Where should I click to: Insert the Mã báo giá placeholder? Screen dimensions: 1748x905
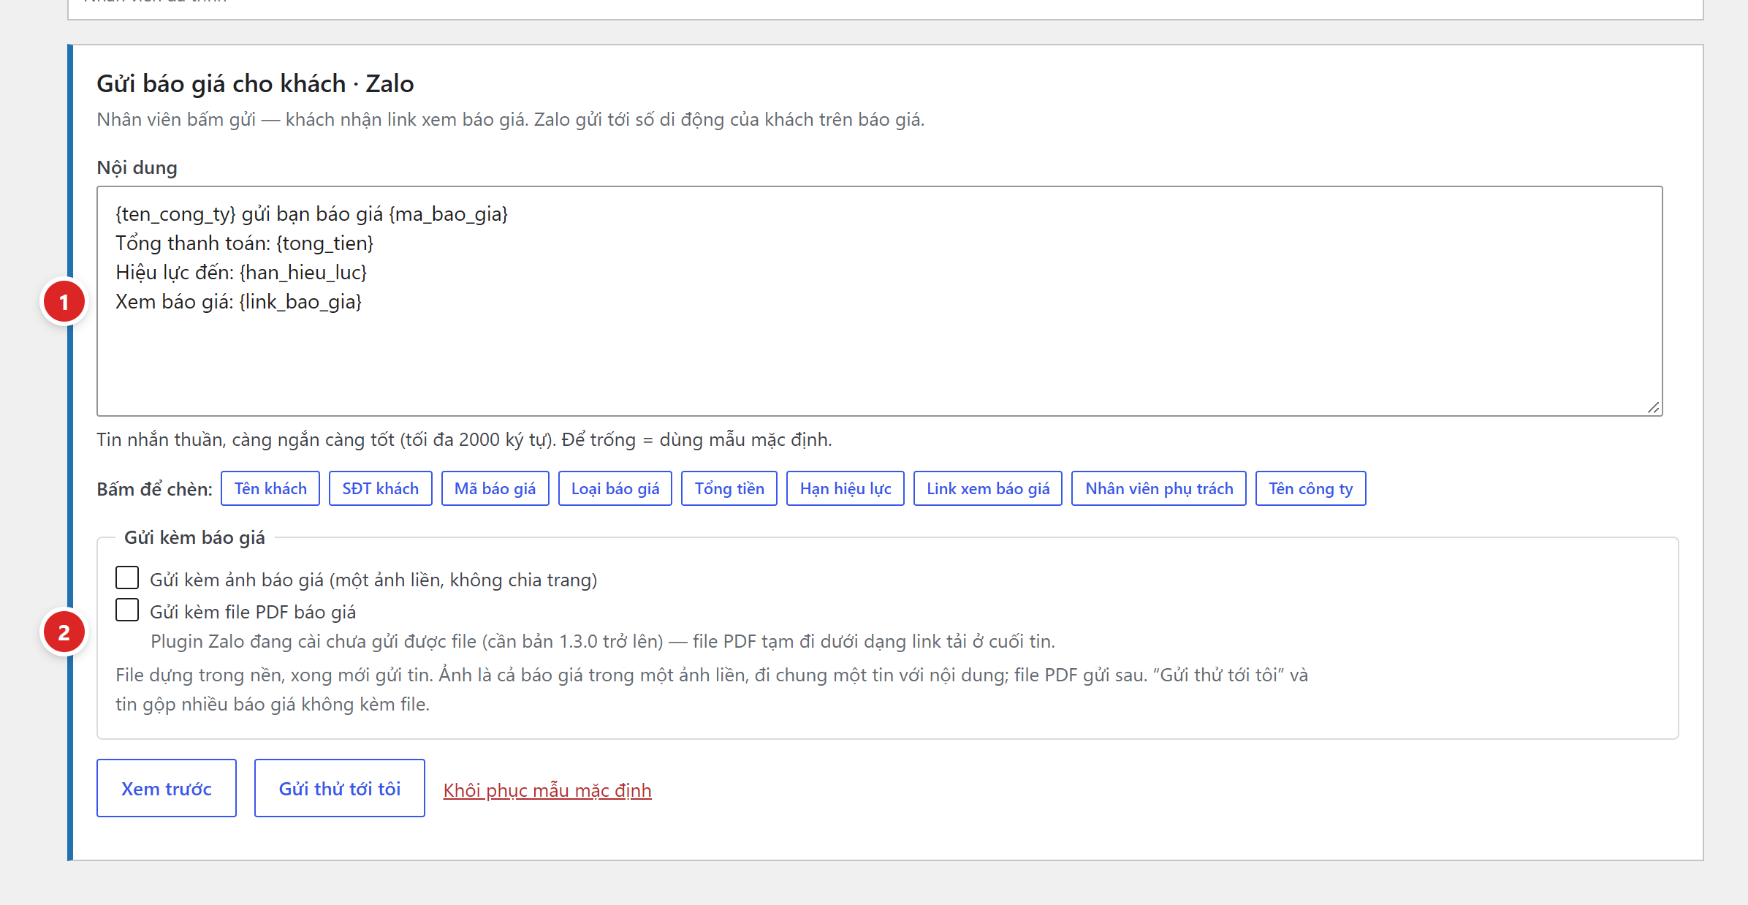point(495,488)
